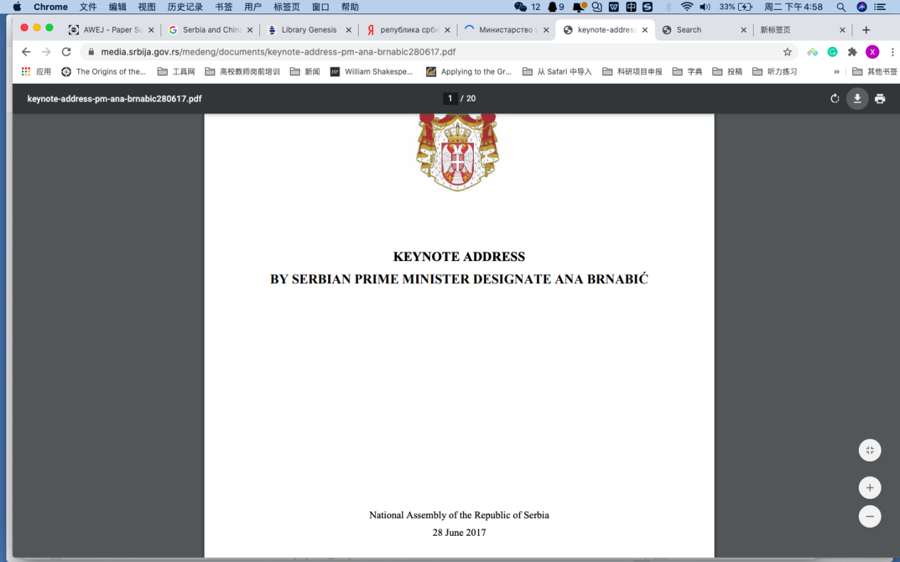The width and height of the screenshot is (900, 562).
Task: Open 科研项目申报 bookmark folder
Action: click(x=632, y=72)
